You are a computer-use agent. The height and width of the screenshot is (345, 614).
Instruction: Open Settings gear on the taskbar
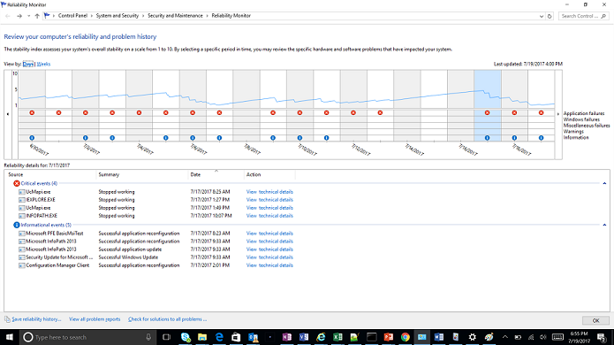tap(473, 337)
